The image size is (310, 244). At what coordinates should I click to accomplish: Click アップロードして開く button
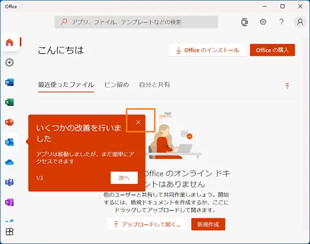point(147,224)
